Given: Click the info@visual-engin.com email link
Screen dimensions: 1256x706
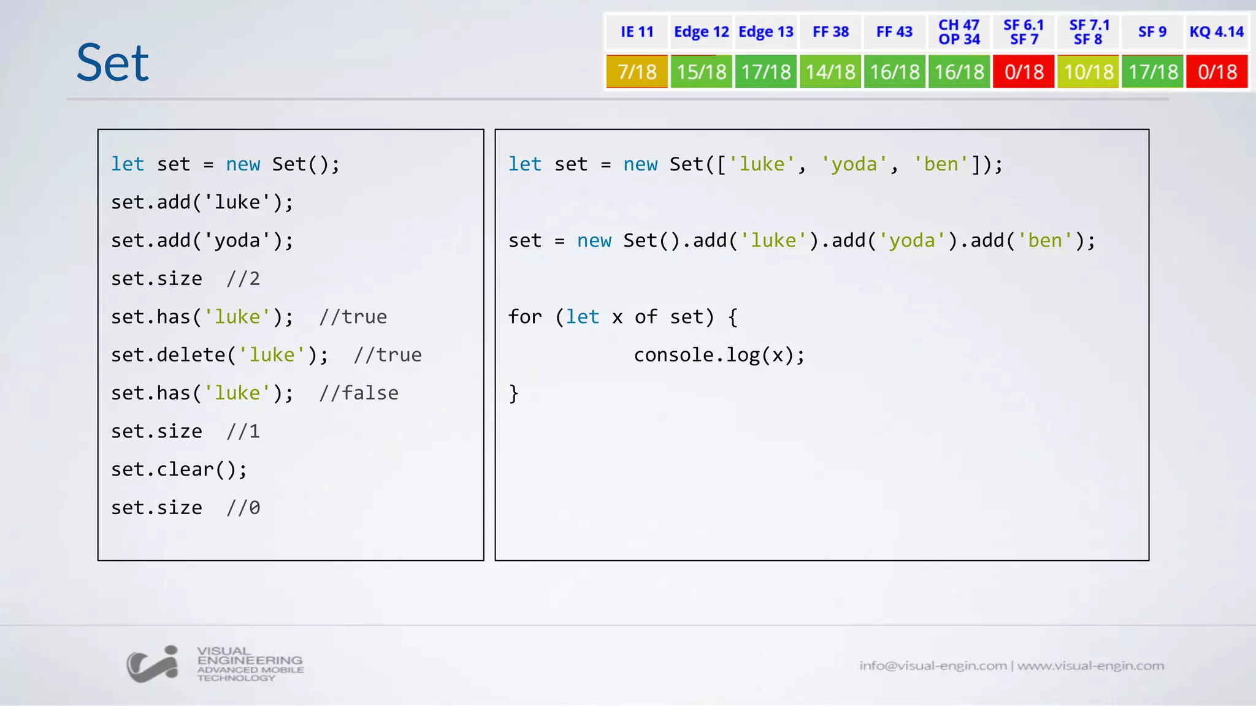Looking at the screenshot, I should [x=932, y=666].
